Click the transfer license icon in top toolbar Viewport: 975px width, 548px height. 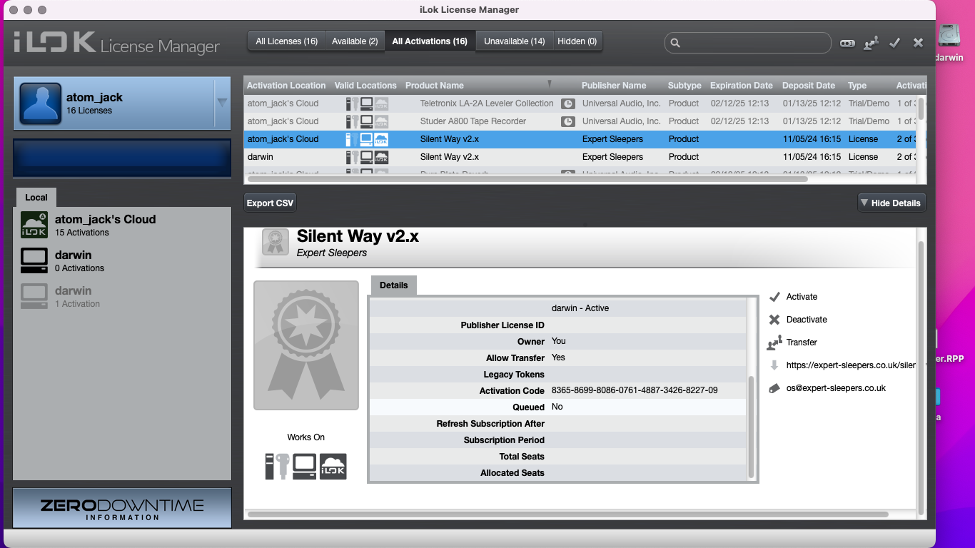click(x=871, y=43)
